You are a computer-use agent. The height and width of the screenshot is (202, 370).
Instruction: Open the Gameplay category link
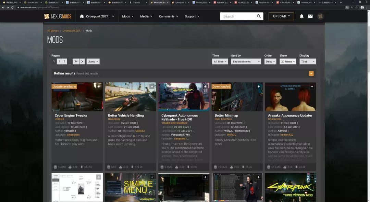(x=114, y=119)
